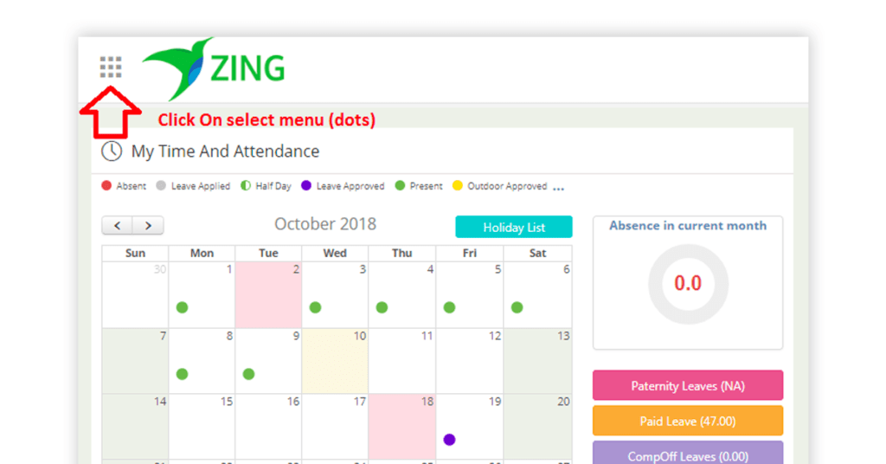Open the Paternity Leaves (NA) button
886x464 pixels.
688,385
